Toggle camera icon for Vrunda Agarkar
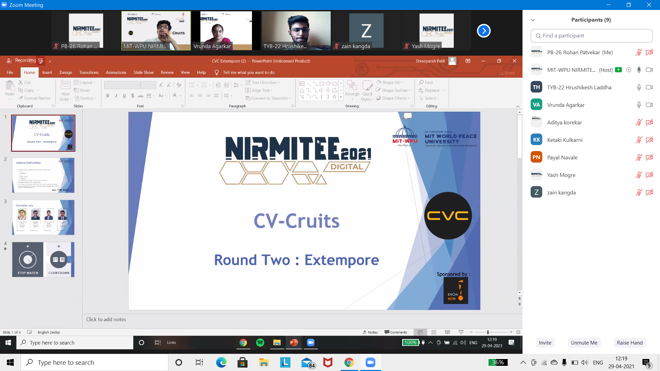 click(649, 105)
